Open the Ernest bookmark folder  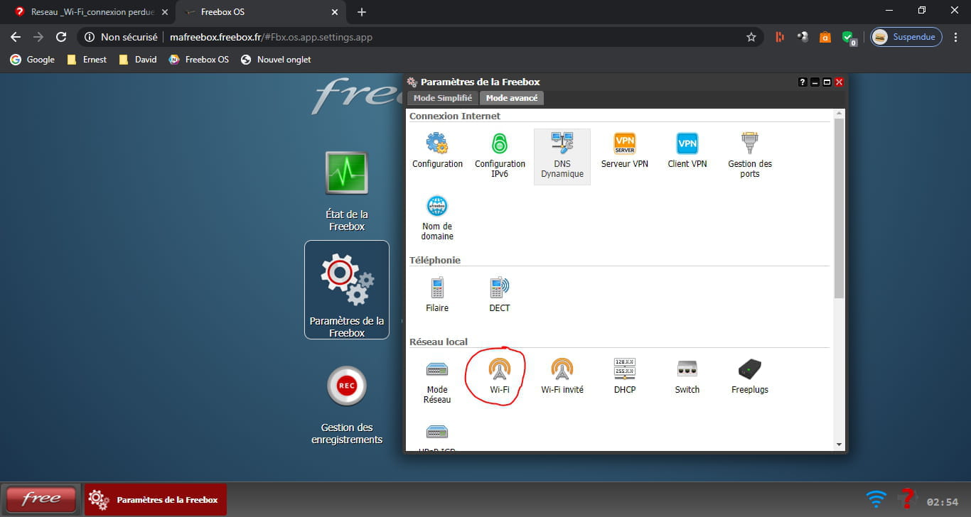[87, 60]
